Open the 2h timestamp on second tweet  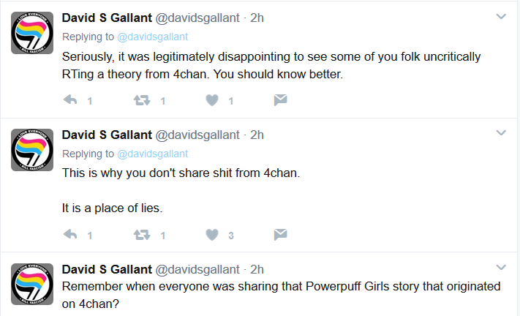pyautogui.click(x=257, y=135)
